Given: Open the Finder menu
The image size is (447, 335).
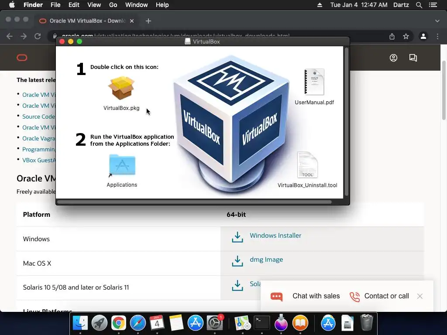Looking at the screenshot, I should coord(33,5).
